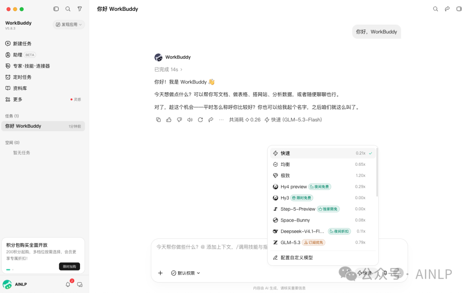This screenshot has height=293, width=467.
Task: Click the V5.8.3 version label
Action: [x=10, y=29]
